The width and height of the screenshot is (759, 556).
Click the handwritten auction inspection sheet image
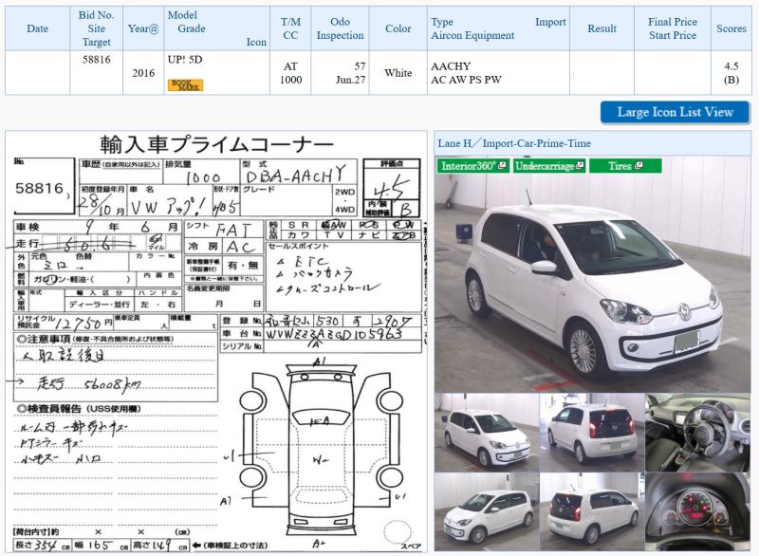(x=216, y=342)
